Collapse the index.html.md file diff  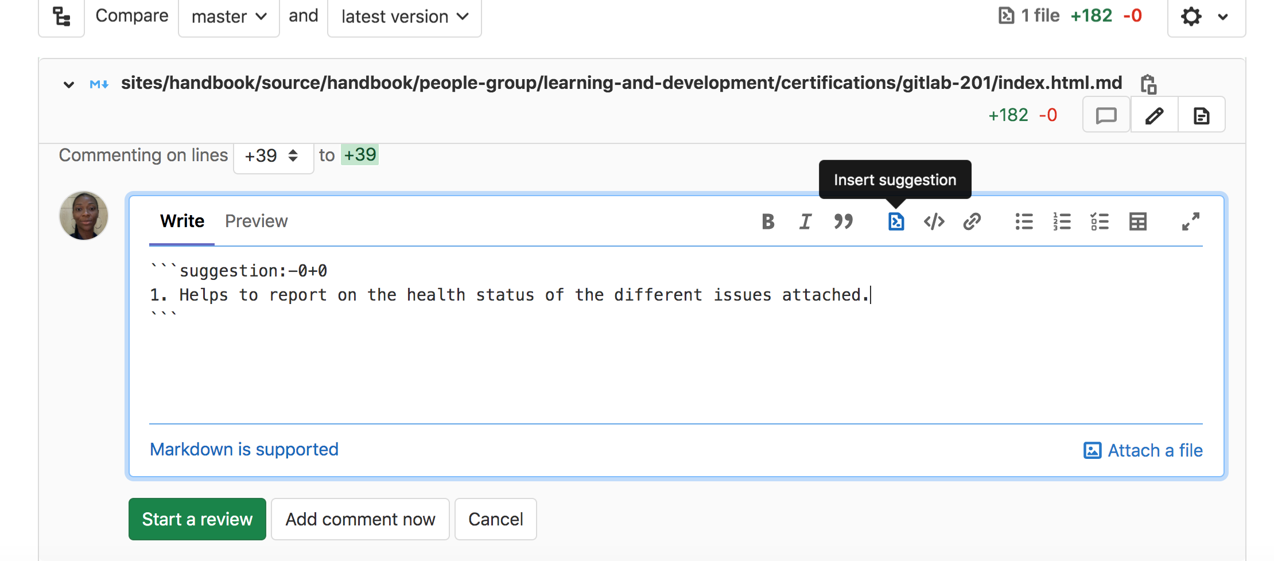pos(69,85)
